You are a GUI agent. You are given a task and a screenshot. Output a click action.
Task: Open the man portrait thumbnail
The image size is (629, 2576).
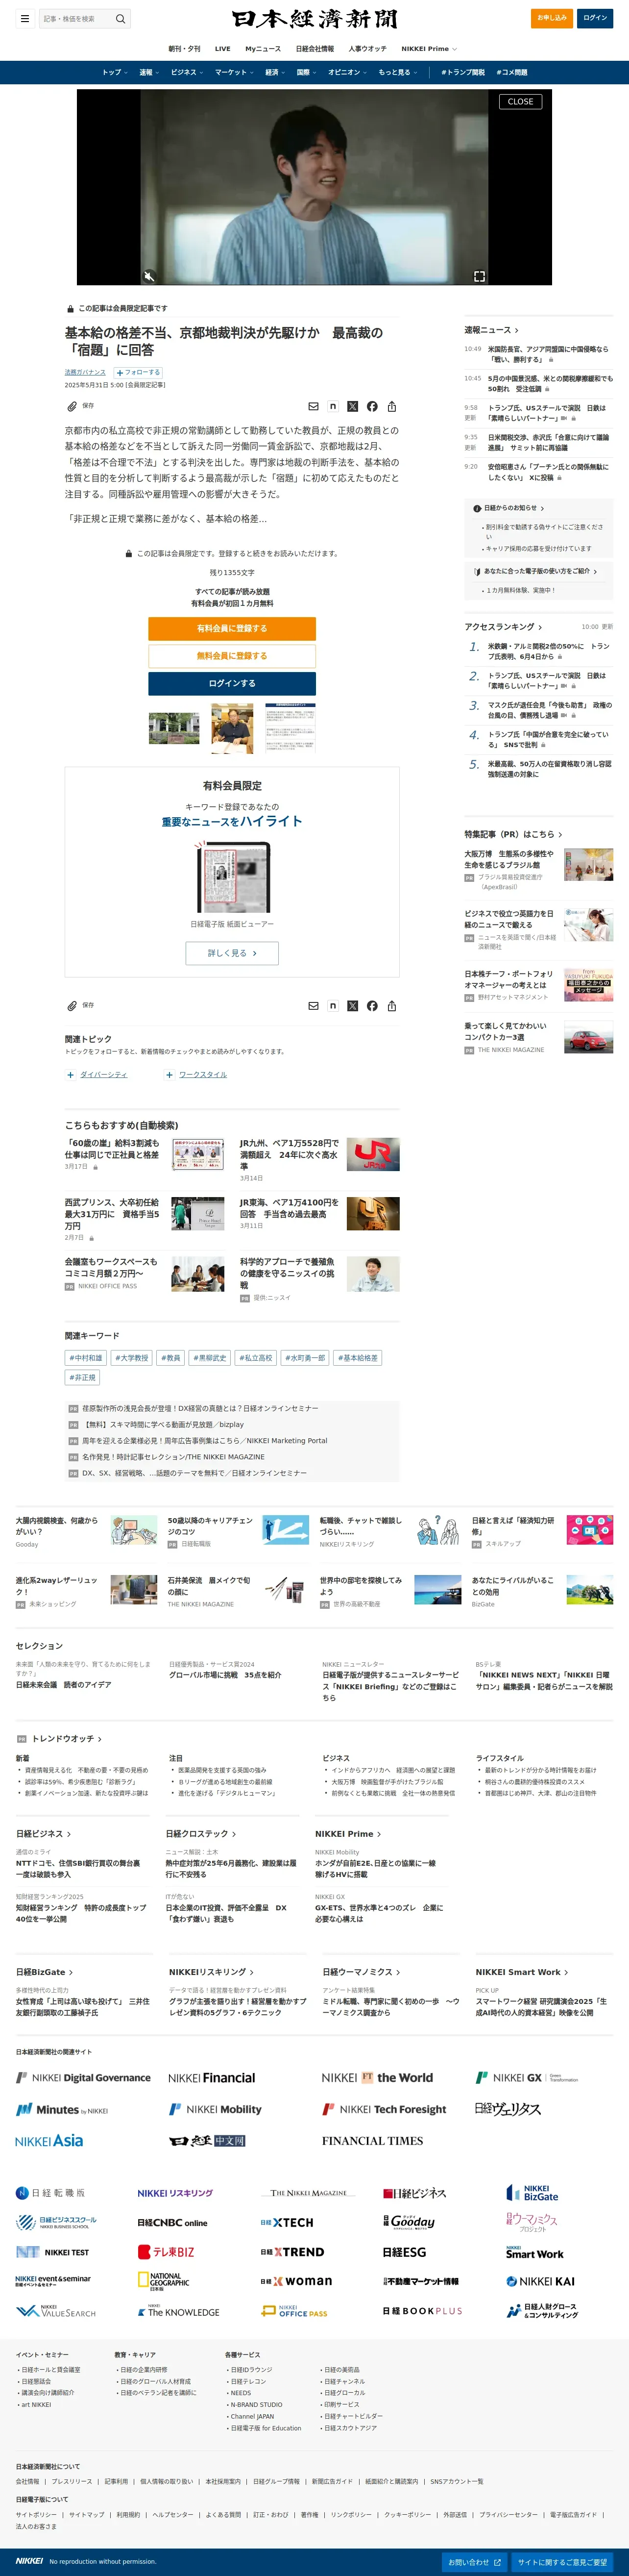[232, 728]
